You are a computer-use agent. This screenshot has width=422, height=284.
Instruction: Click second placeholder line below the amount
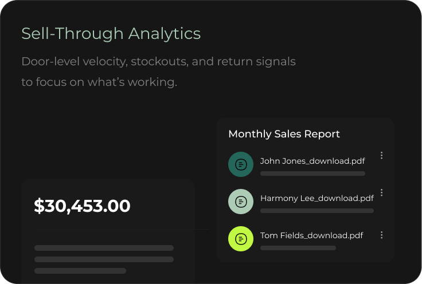(x=104, y=259)
